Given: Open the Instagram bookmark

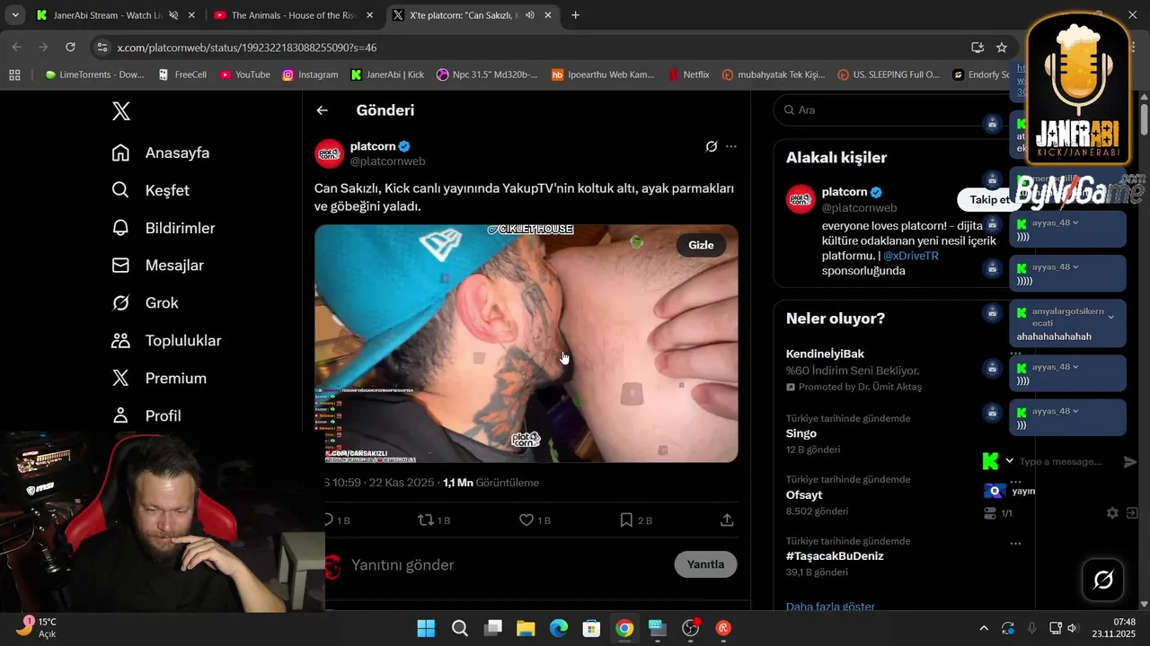Looking at the screenshot, I should point(310,74).
